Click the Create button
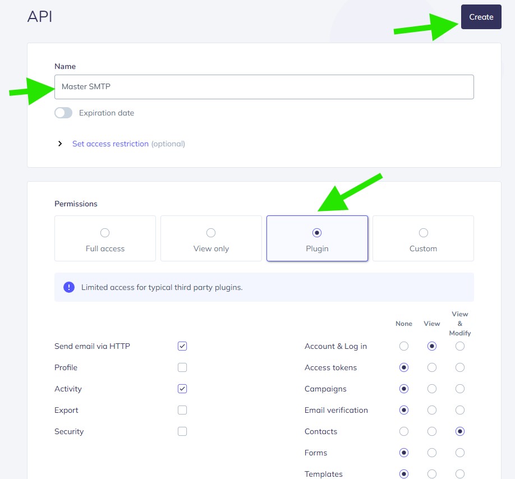 pyautogui.click(x=481, y=17)
